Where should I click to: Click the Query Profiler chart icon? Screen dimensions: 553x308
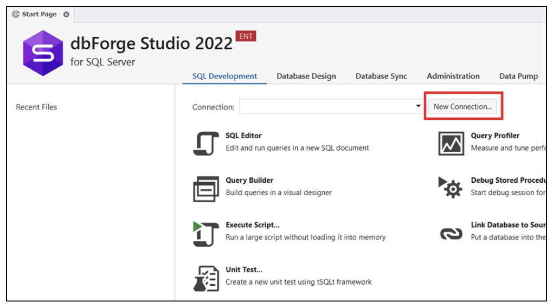pyautogui.click(x=451, y=144)
